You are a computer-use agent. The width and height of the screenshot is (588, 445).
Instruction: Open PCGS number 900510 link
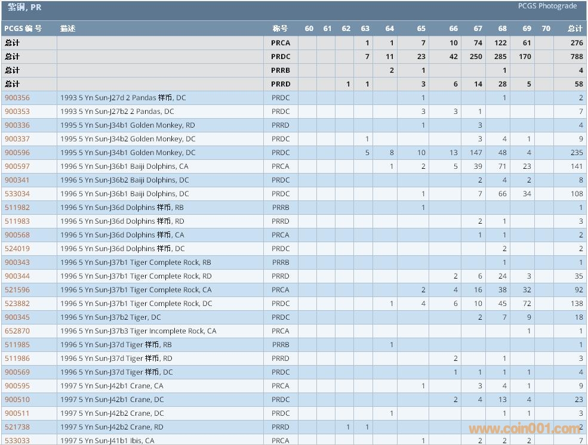[x=17, y=400]
